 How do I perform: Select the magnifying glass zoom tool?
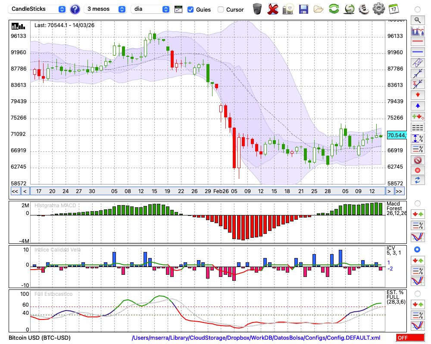pos(417,20)
